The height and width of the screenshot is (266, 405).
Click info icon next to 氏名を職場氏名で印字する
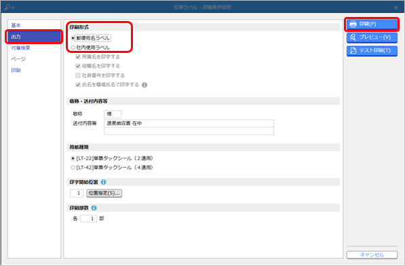[144, 85]
